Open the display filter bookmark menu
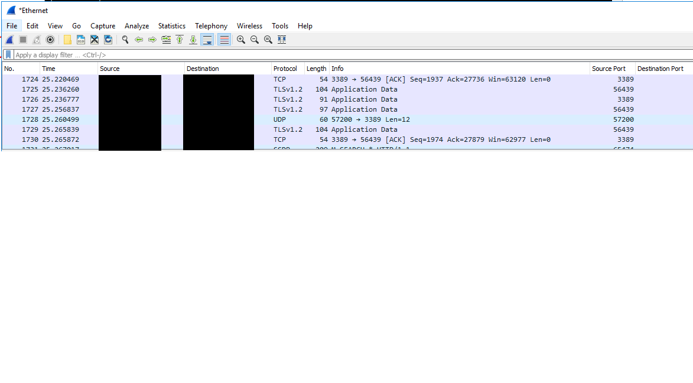693x383 pixels. point(8,55)
